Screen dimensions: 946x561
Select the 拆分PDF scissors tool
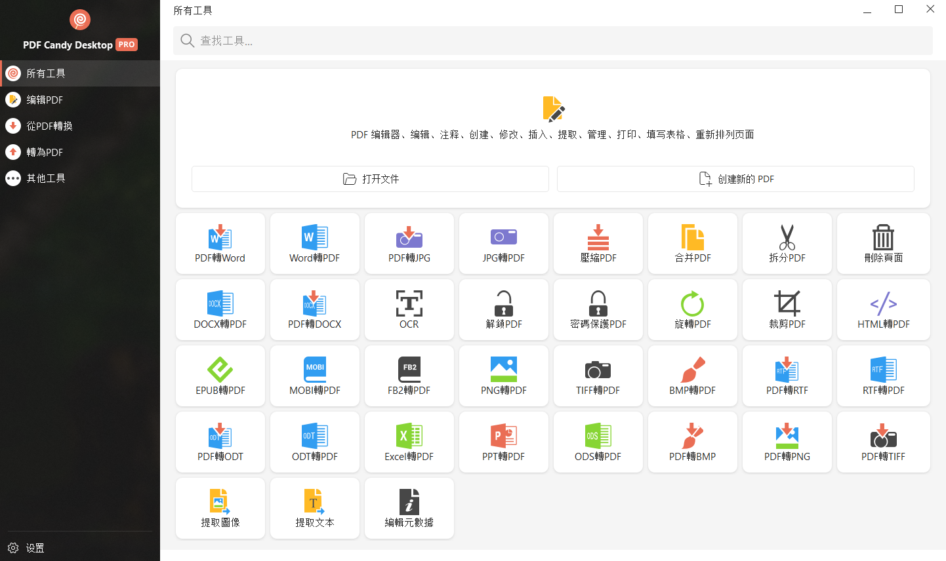[x=787, y=243]
